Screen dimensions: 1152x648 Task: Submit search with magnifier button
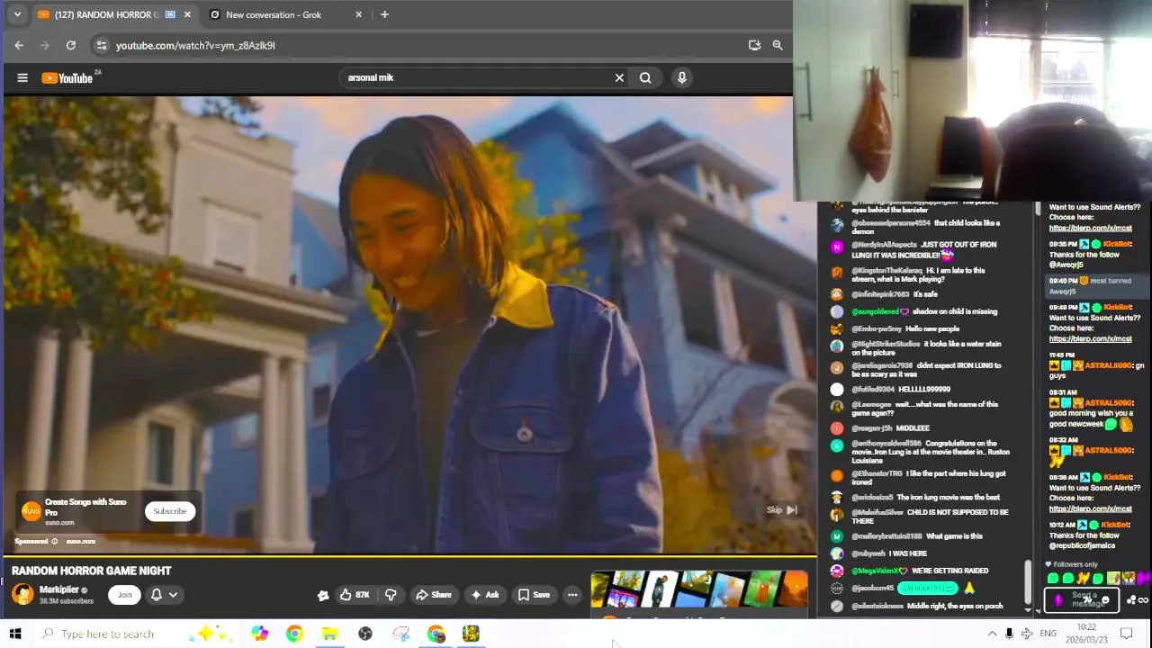[x=645, y=77]
